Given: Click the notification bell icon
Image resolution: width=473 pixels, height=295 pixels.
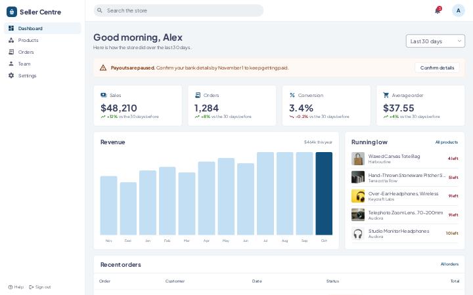Looking at the screenshot, I should tap(438, 10).
